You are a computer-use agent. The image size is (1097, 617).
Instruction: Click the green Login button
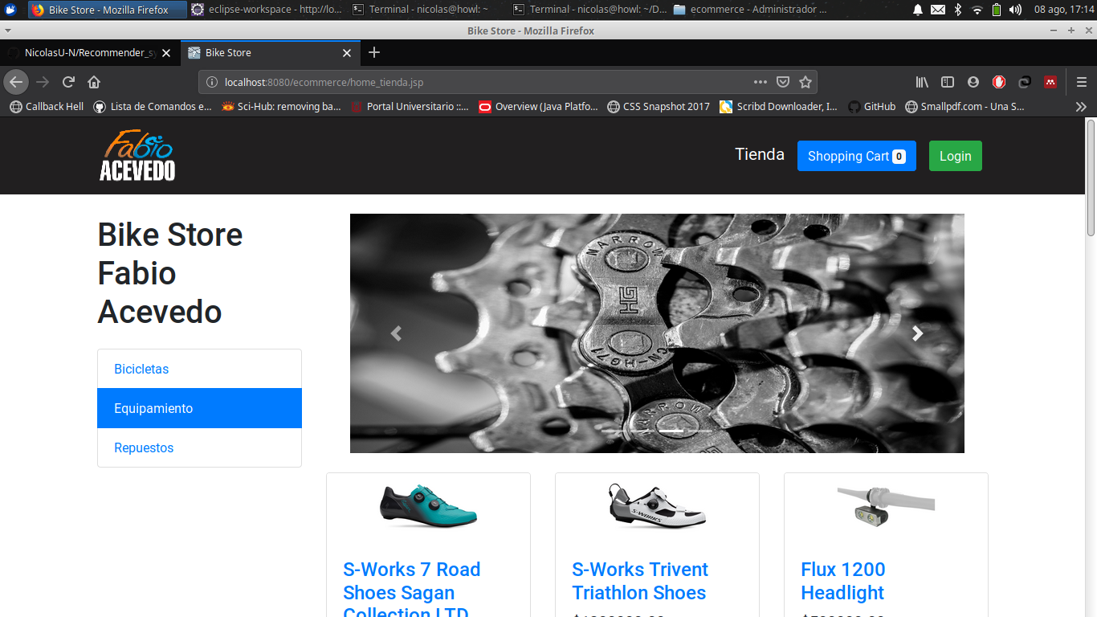click(x=956, y=156)
